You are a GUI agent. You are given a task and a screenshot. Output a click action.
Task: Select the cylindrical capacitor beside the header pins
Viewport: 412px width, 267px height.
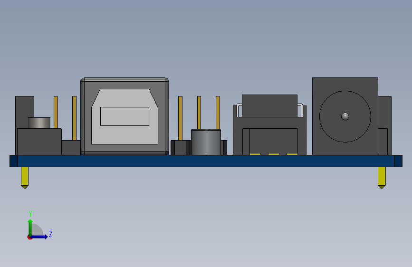click(206, 142)
